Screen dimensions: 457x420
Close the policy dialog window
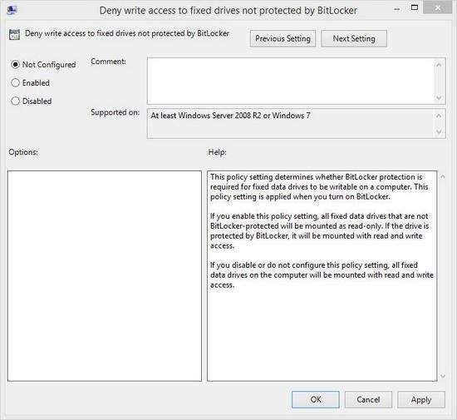(437, 7)
